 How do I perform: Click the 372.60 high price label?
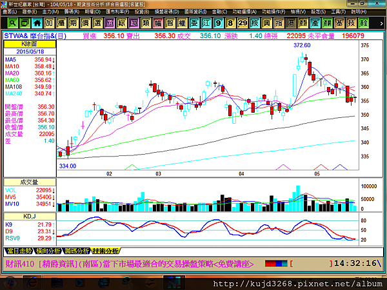[302, 45]
